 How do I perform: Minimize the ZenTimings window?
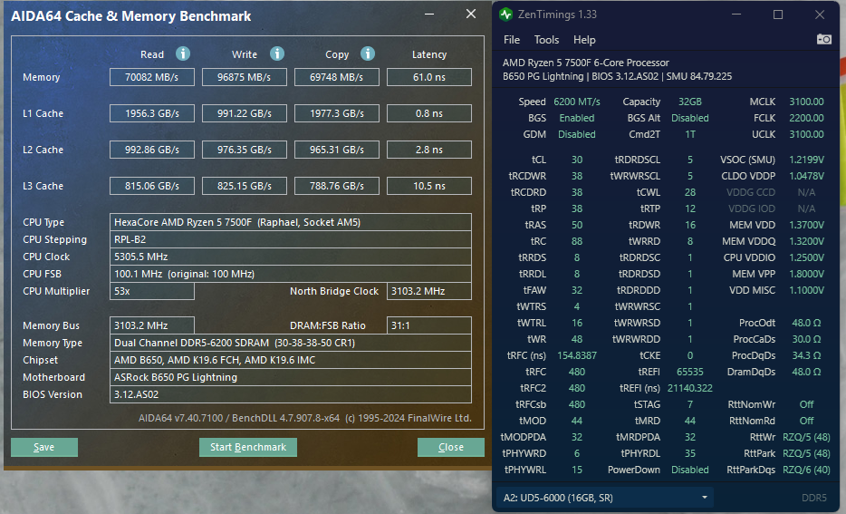click(x=736, y=15)
